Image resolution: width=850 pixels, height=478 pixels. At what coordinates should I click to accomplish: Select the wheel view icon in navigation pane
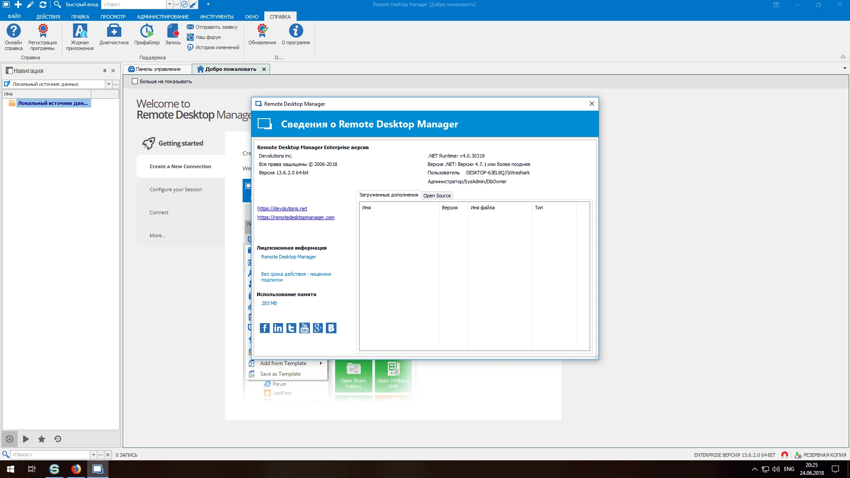point(10,439)
